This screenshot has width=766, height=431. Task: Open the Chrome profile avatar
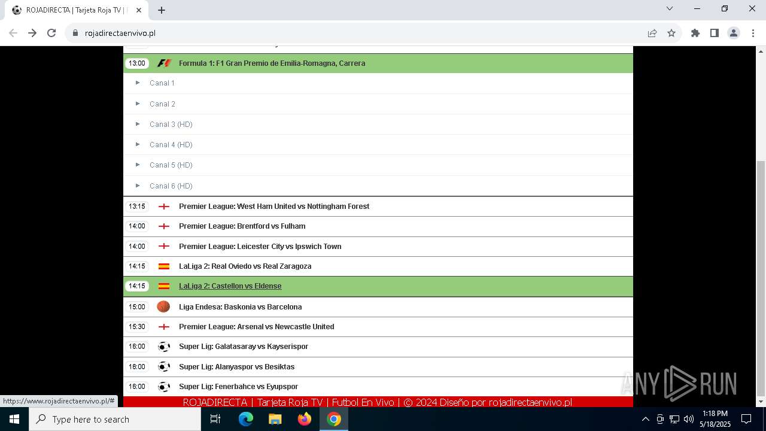(734, 33)
